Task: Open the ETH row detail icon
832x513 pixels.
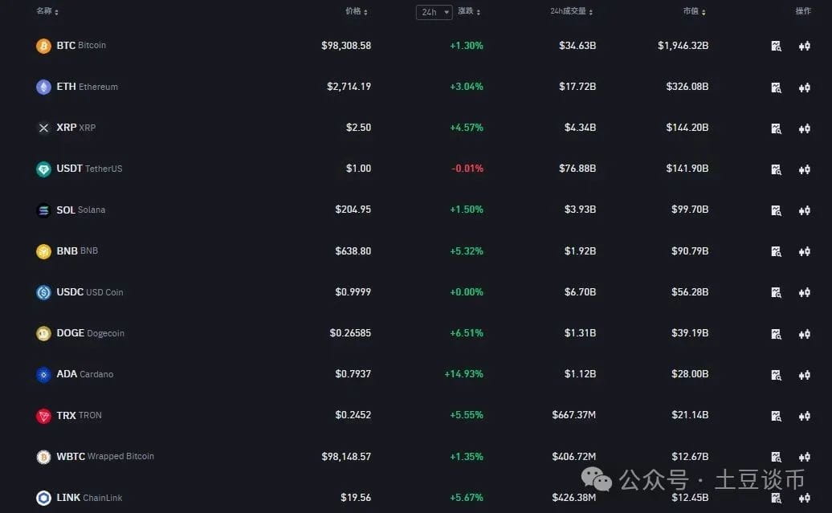Action: click(776, 88)
